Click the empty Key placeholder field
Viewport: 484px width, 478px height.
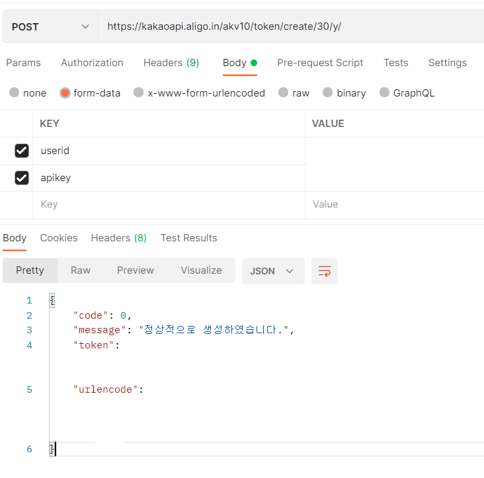[x=169, y=204]
